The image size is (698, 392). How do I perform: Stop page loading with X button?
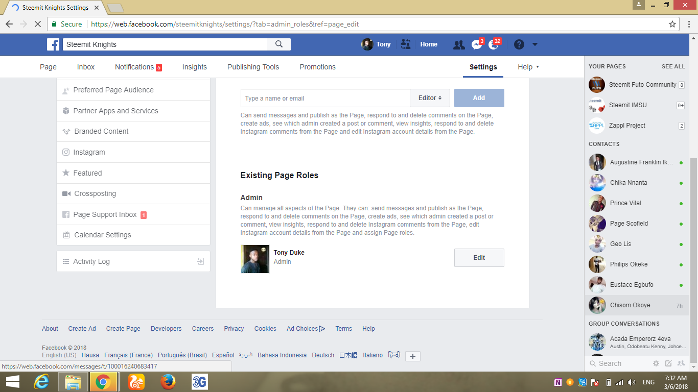click(x=39, y=24)
